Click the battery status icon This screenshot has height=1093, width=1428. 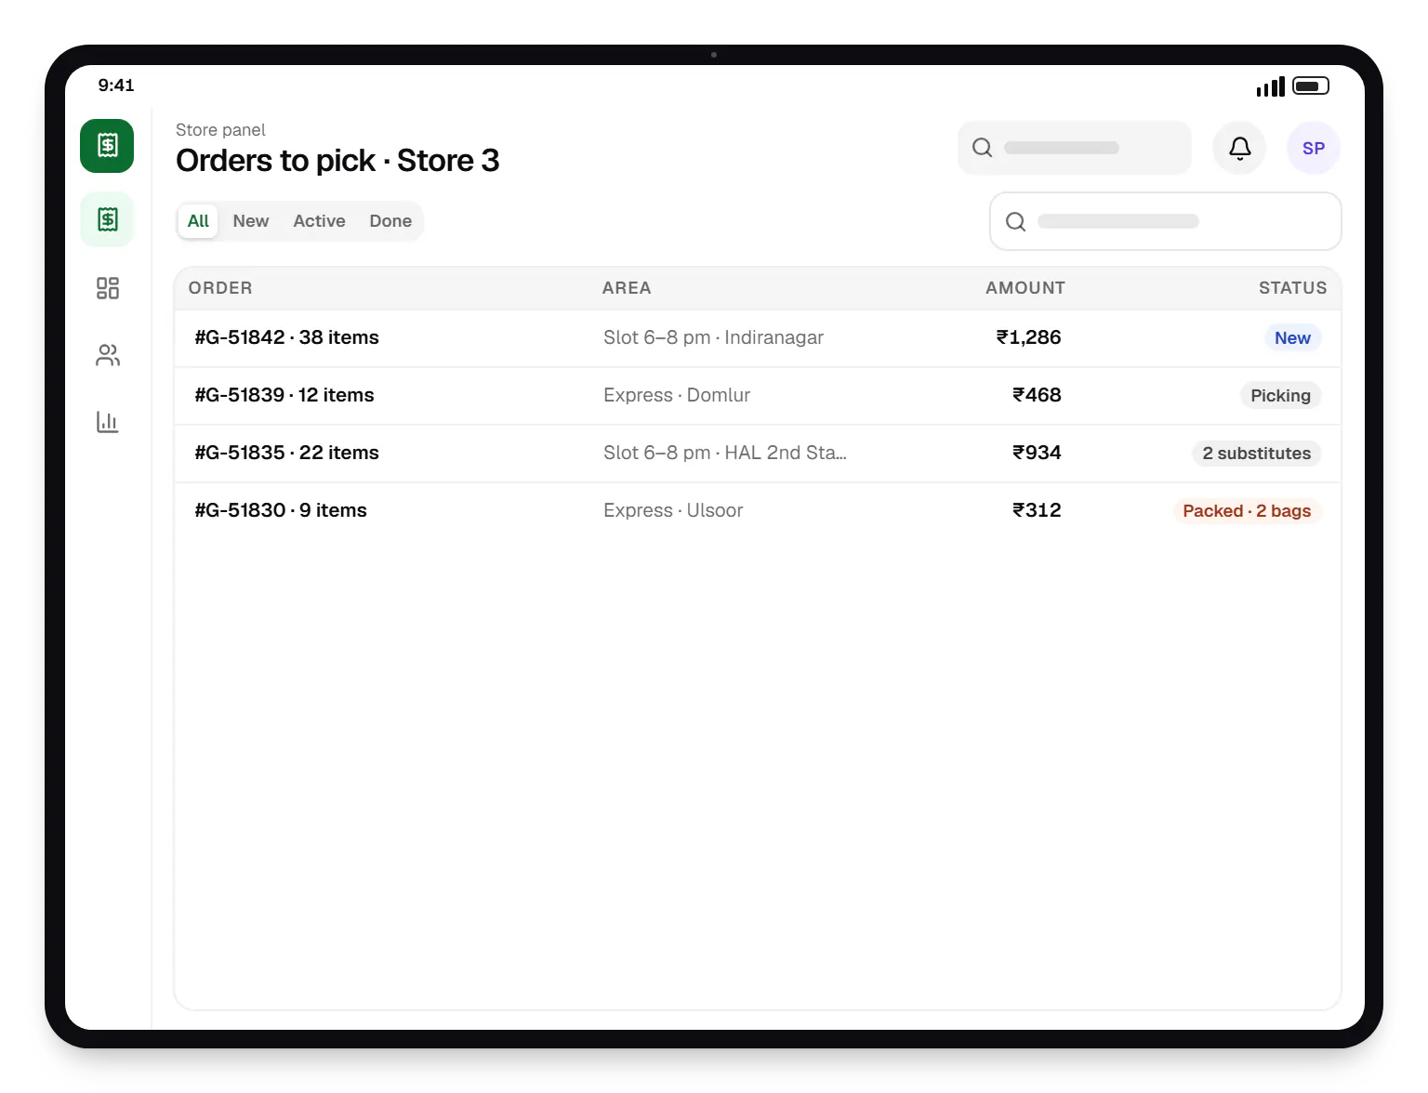point(1311,86)
